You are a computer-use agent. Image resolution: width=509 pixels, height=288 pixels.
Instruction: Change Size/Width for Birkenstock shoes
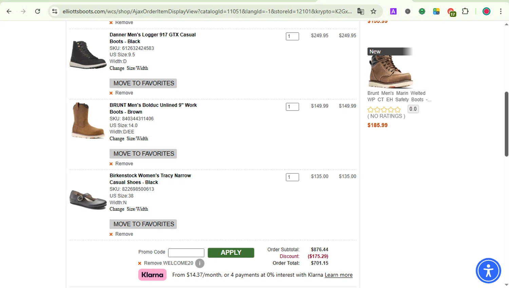129,209
